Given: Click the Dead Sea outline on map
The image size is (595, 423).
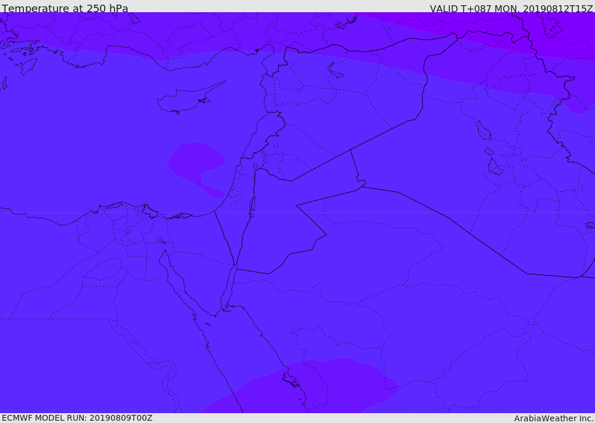Looking at the screenshot, I should point(252,207).
